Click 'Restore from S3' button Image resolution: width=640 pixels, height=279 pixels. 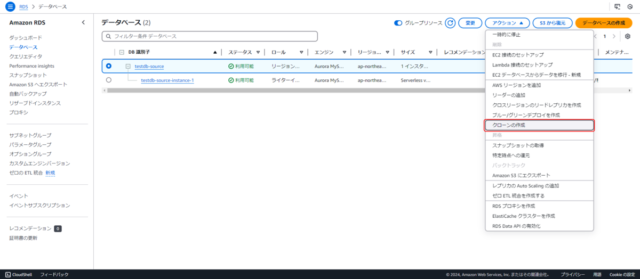point(553,23)
